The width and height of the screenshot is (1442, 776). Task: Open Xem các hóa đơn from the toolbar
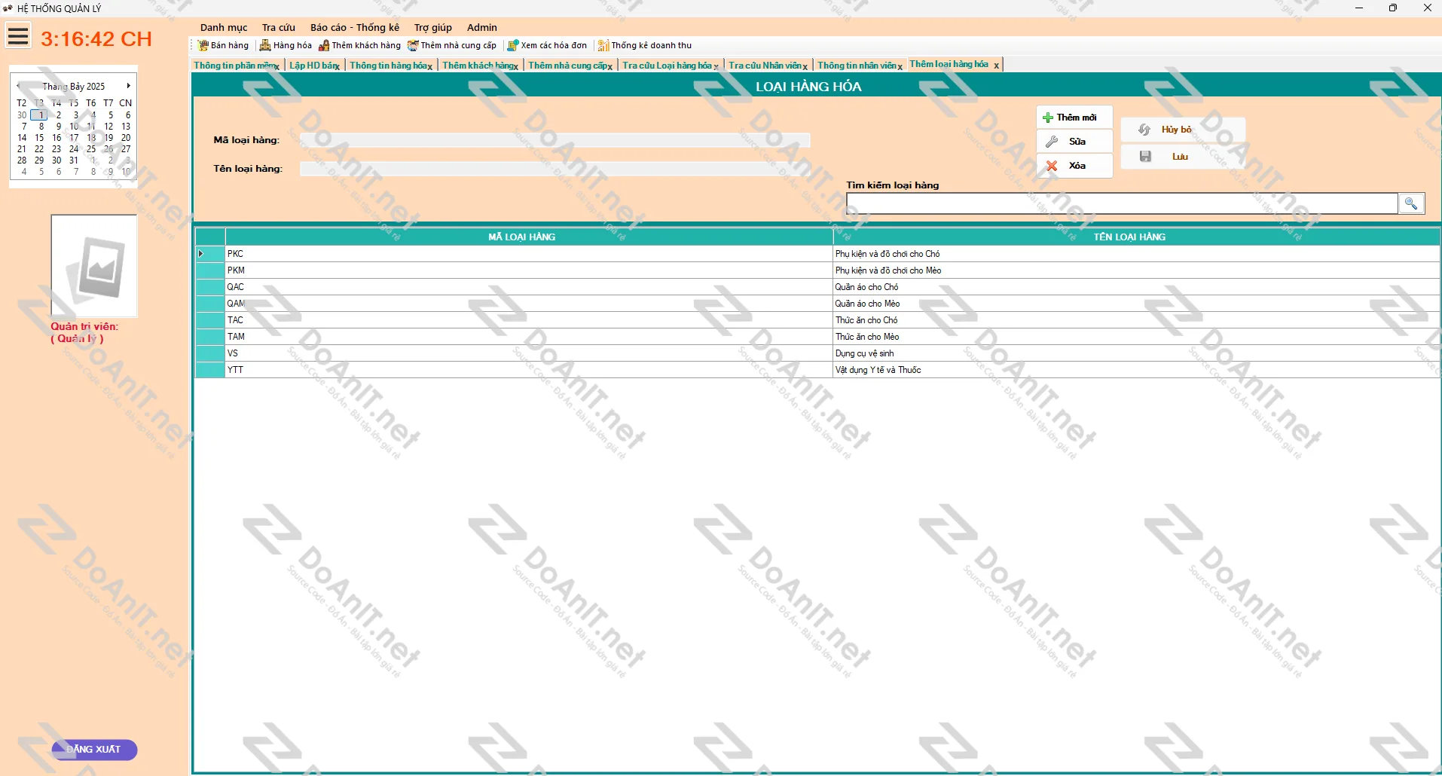[x=548, y=45]
